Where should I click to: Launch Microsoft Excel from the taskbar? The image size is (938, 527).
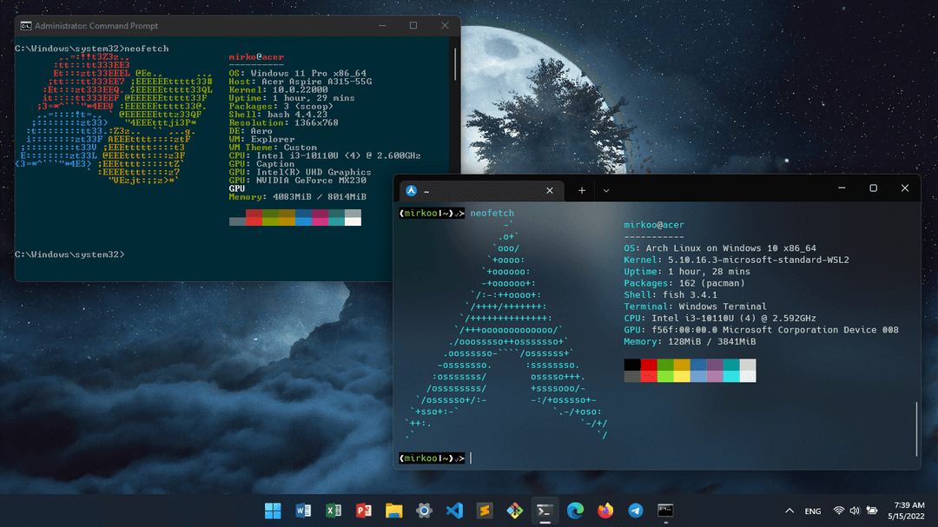tap(334, 511)
